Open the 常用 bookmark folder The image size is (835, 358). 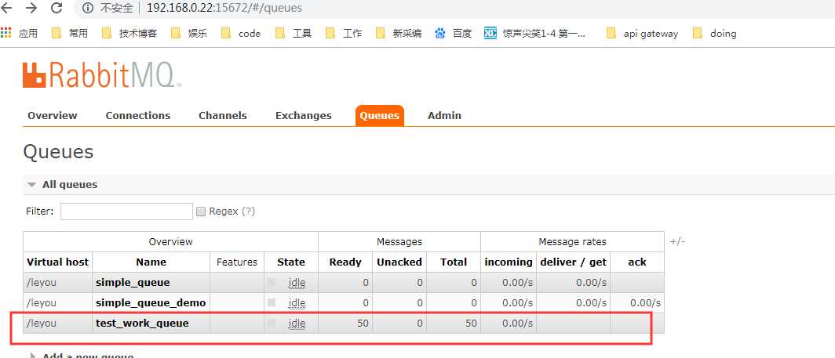click(x=71, y=34)
